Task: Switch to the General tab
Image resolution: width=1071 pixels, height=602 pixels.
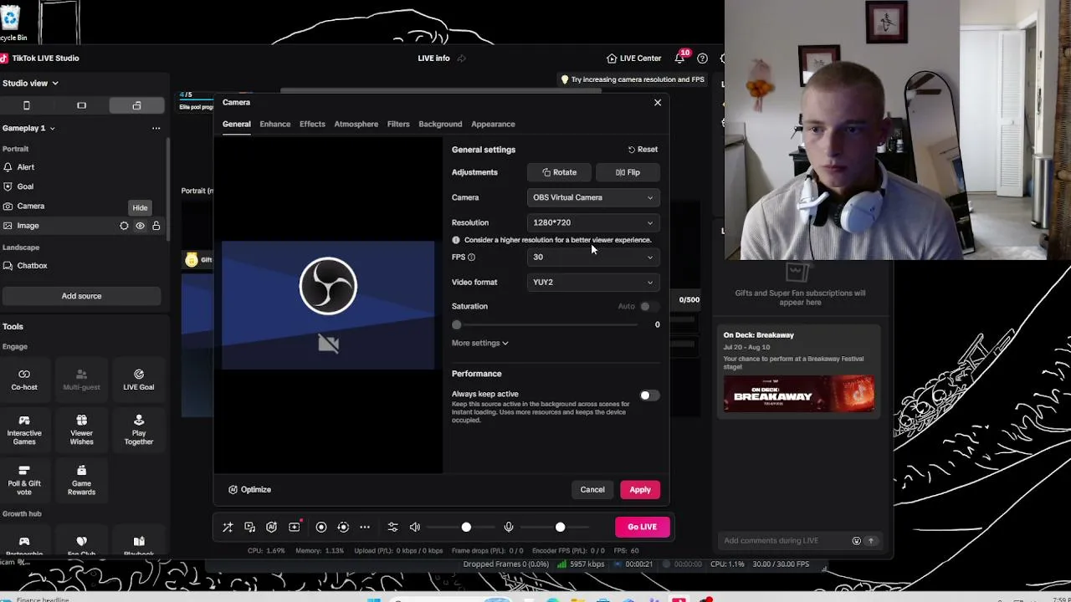Action: [x=236, y=124]
